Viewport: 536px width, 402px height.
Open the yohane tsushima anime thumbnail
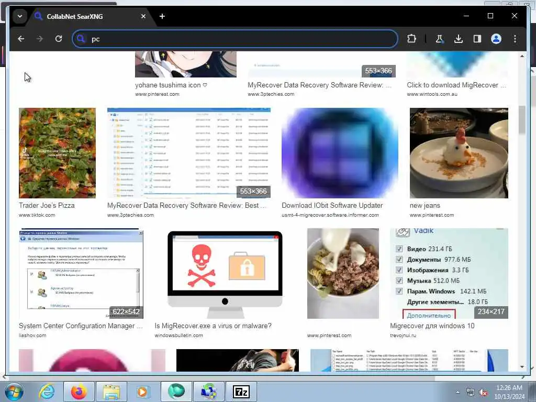pos(186,64)
